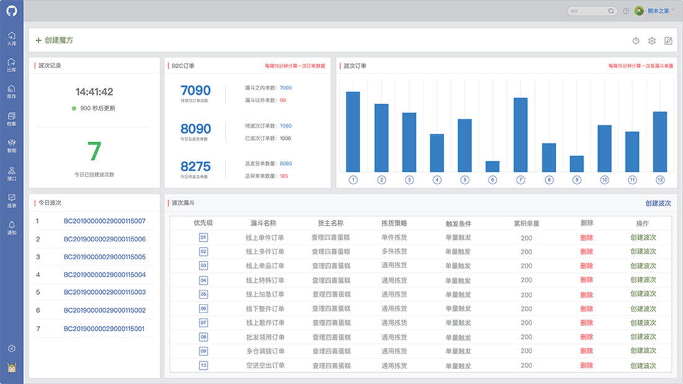Open wave BC2019000029000115002
The image size is (683, 384).
coord(104,310)
